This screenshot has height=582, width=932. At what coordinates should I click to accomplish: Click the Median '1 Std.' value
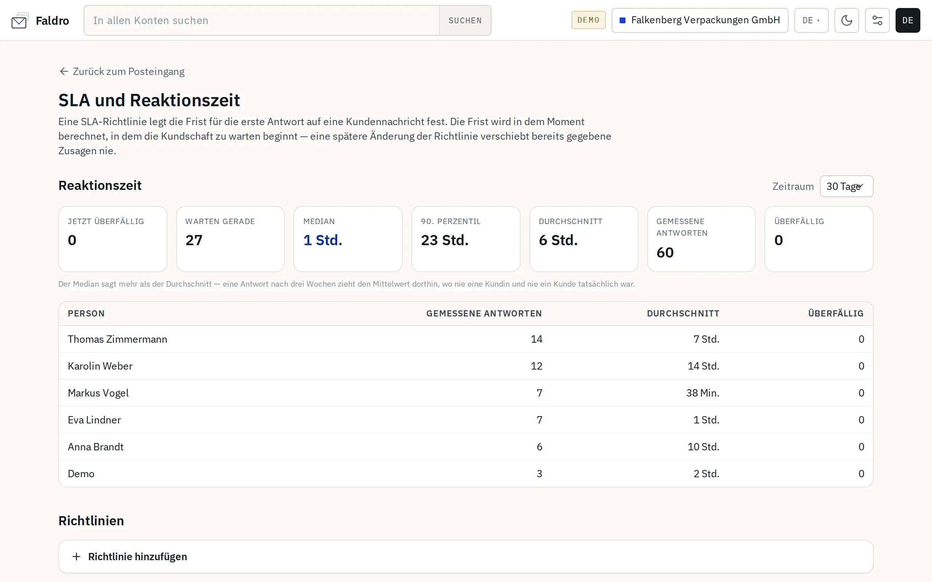click(323, 240)
